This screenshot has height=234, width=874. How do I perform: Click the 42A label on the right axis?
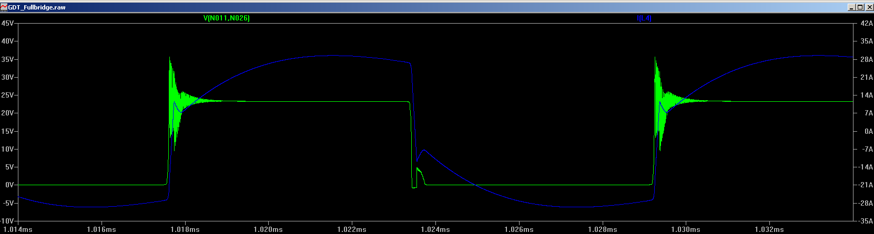[867, 23]
